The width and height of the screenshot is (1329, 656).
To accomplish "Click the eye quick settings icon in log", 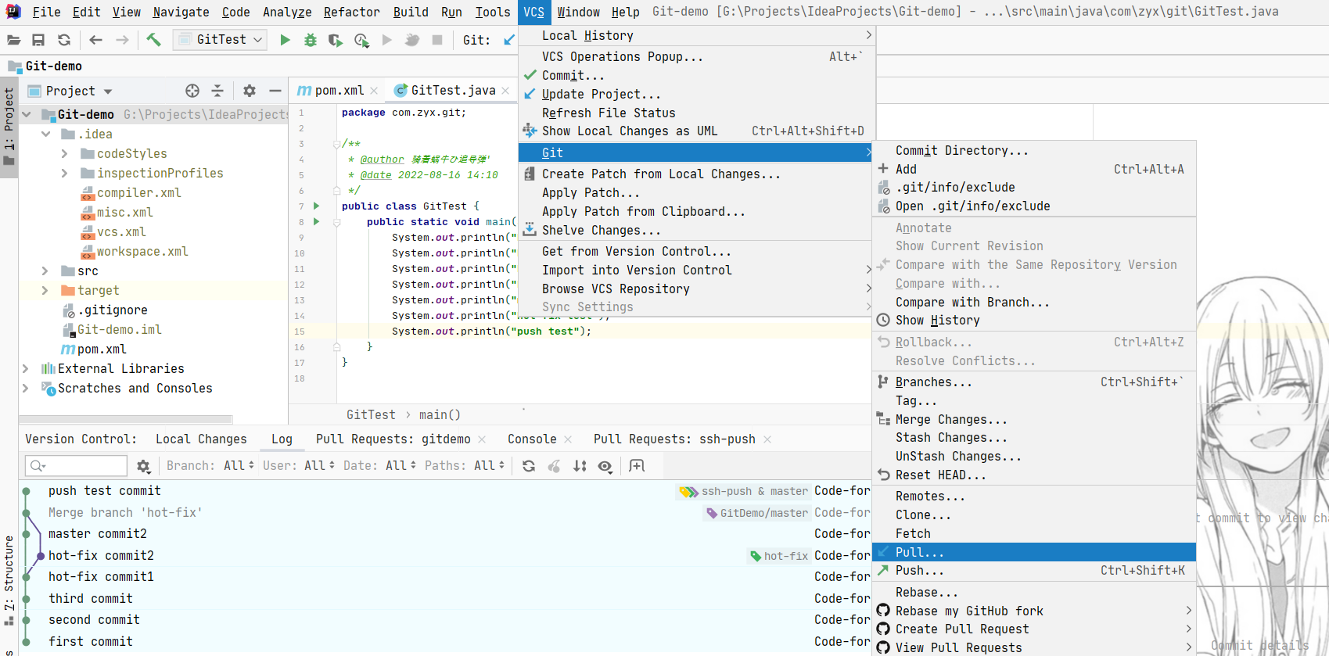I will [605, 466].
